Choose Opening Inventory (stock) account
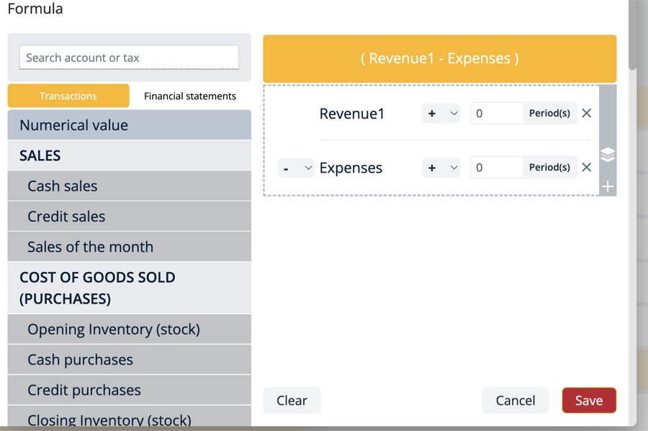 130,329
